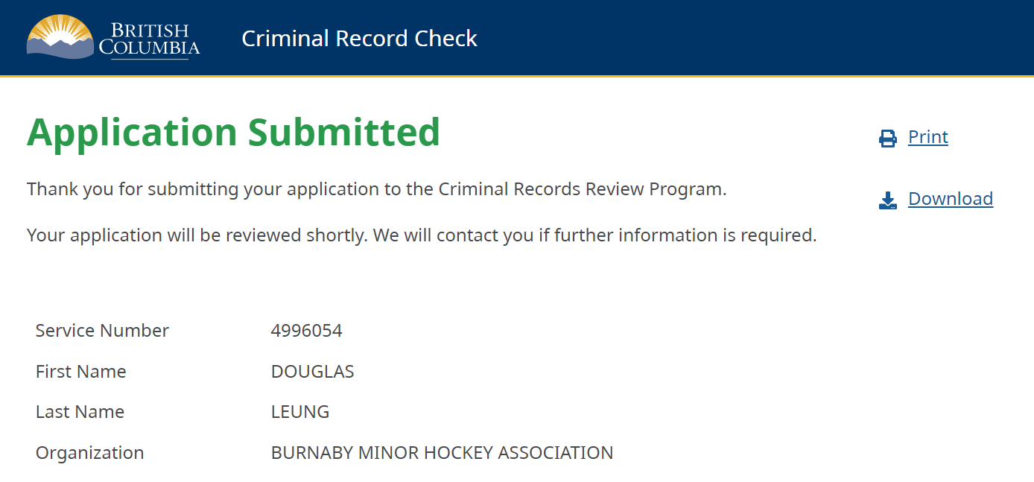
Task: Select BURNABY MINOR HOCKEY ASSOCIATION organization text
Action: (442, 452)
